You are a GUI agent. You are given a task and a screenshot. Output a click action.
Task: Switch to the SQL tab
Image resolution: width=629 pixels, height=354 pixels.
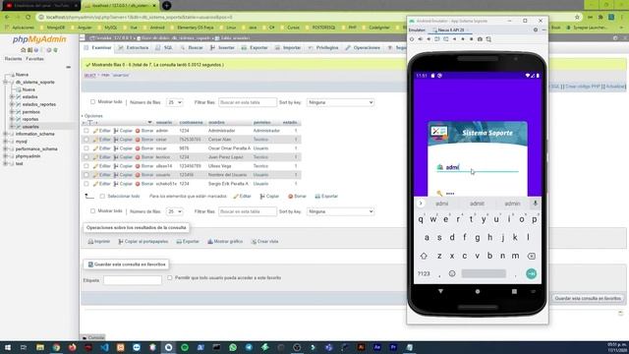[x=164, y=48]
